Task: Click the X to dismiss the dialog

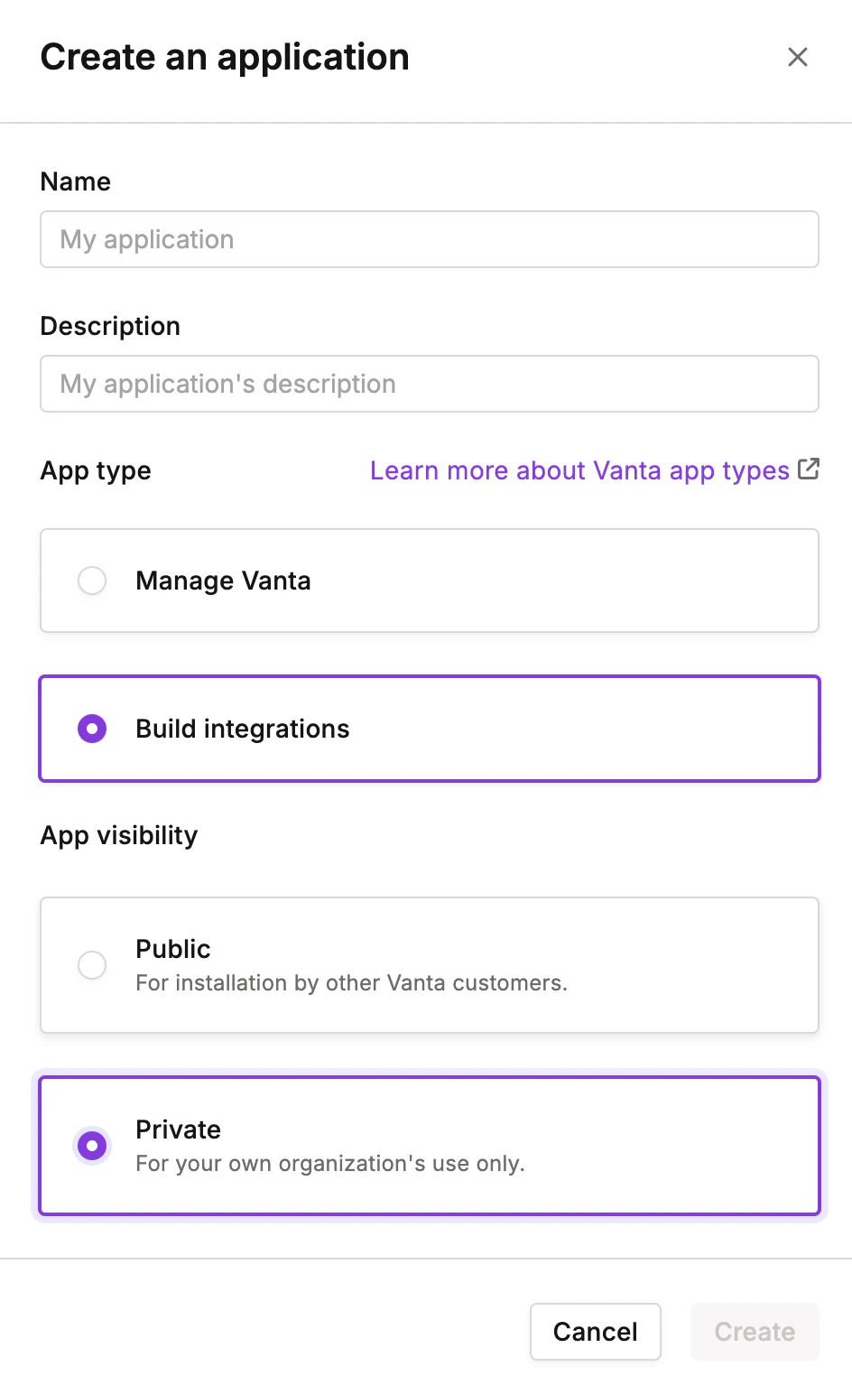Action: (x=798, y=57)
